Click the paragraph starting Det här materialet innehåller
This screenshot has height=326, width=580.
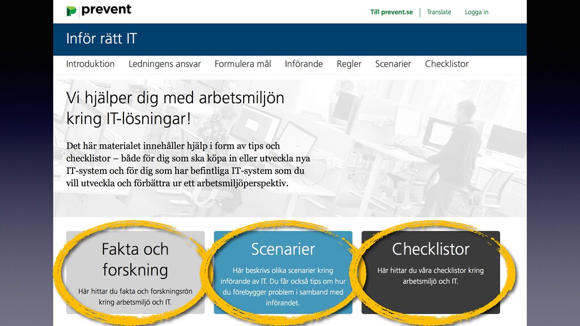[x=188, y=165]
